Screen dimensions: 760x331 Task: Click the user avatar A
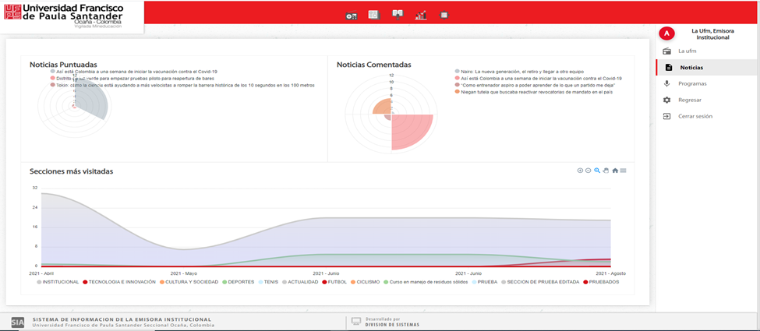pos(666,33)
